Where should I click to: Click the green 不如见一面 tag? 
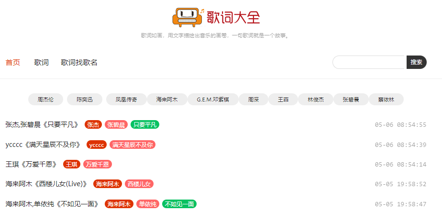pos(179,204)
